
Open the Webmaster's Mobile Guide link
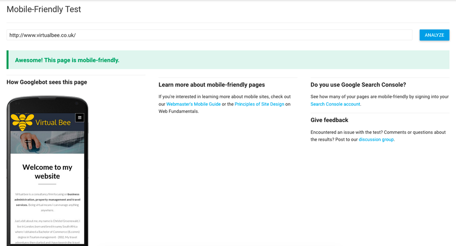click(x=193, y=104)
